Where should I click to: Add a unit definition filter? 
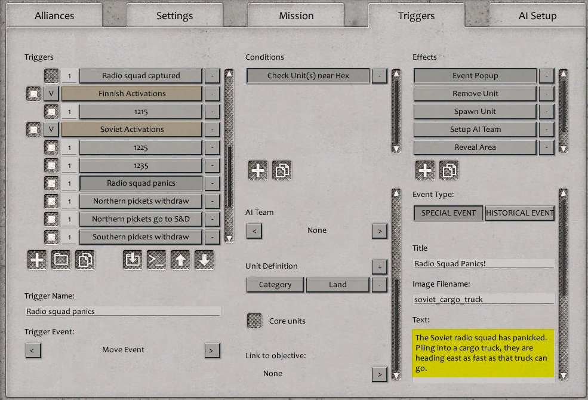[x=380, y=267]
